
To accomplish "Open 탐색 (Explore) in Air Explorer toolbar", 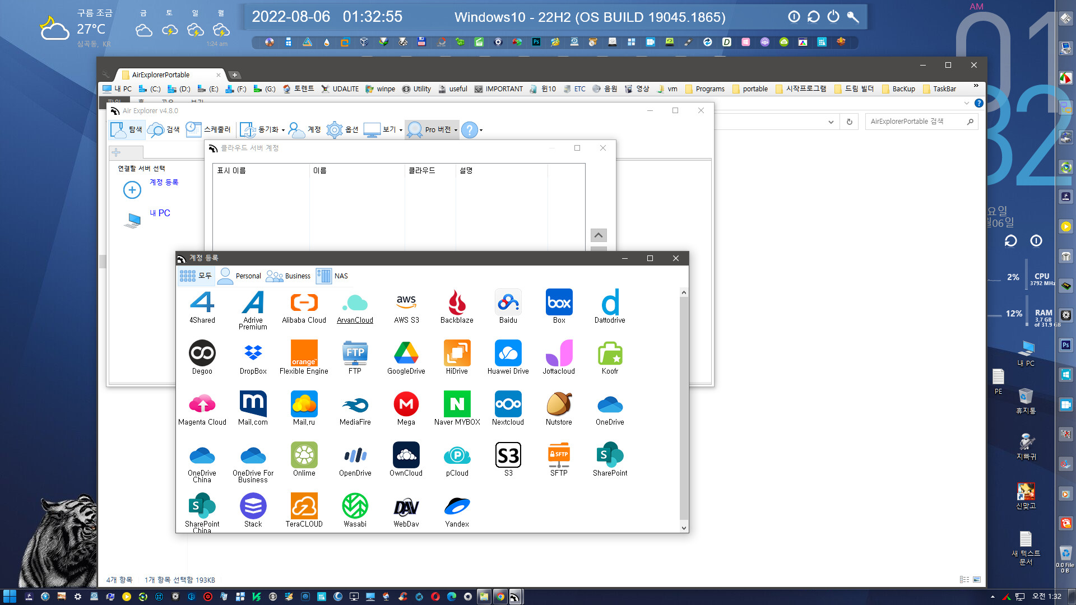I will tap(127, 129).
